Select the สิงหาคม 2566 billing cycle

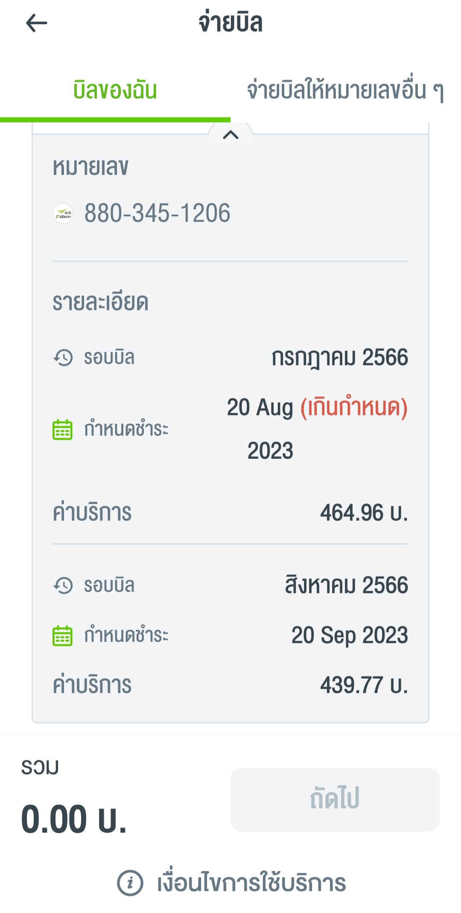point(346,586)
